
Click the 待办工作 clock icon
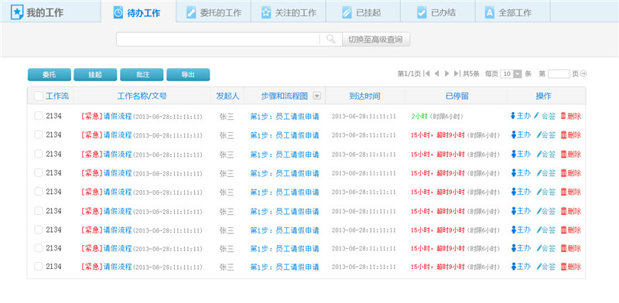[118, 12]
